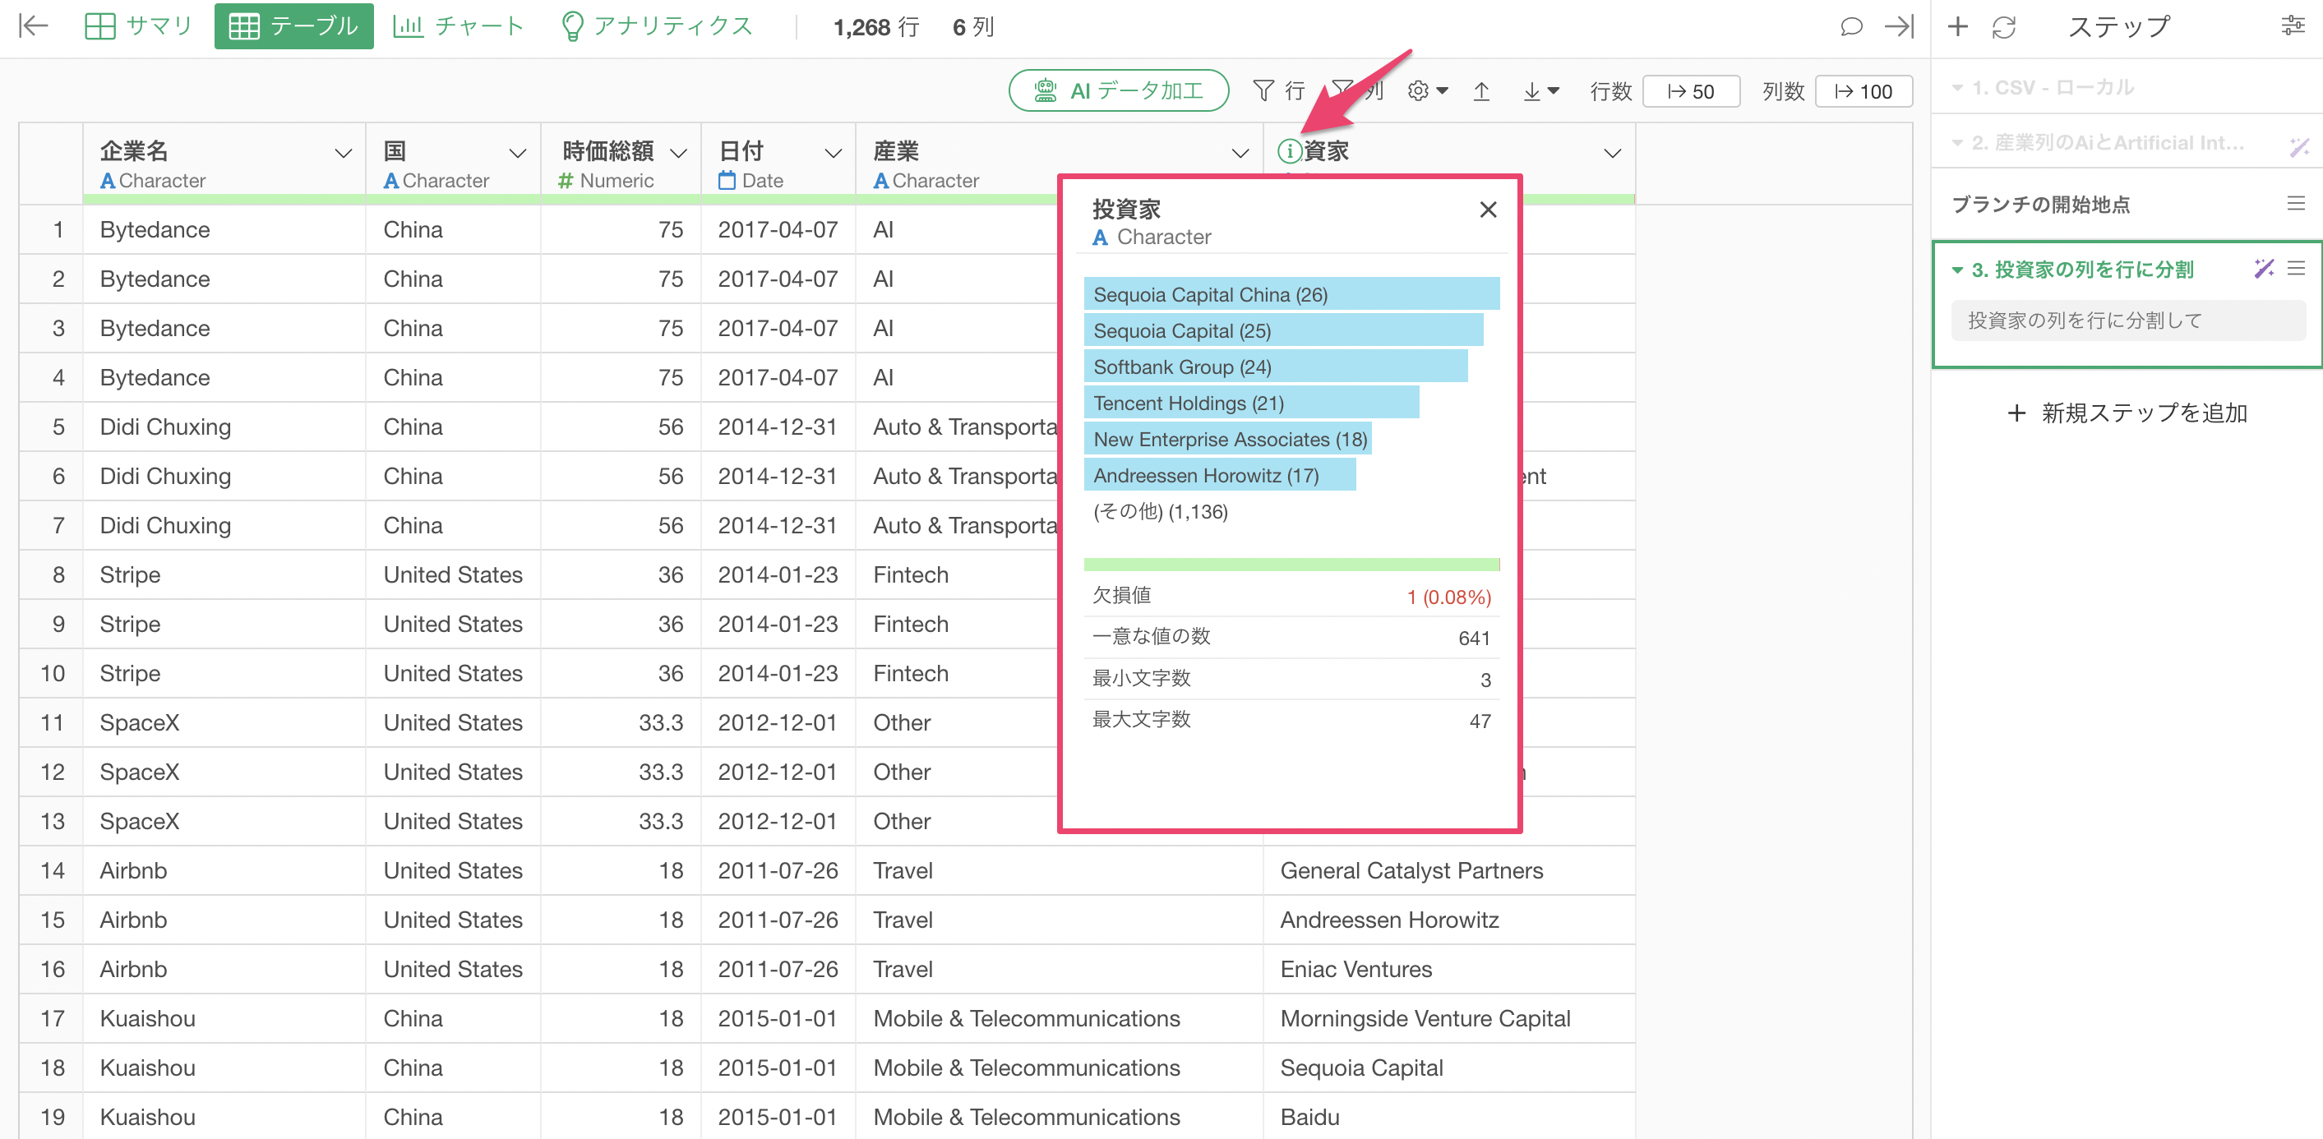Select Kuaishou cell in row 17
2323x1139 pixels.
pos(224,1018)
